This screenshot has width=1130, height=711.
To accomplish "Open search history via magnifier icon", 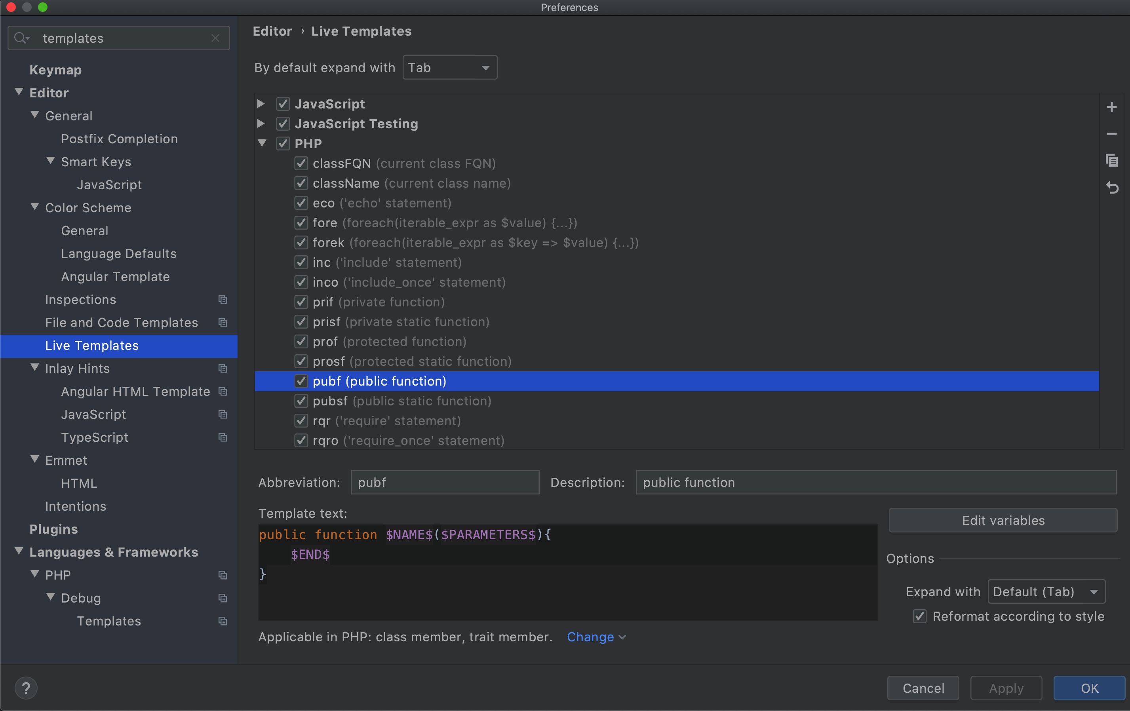I will [x=21, y=38].
